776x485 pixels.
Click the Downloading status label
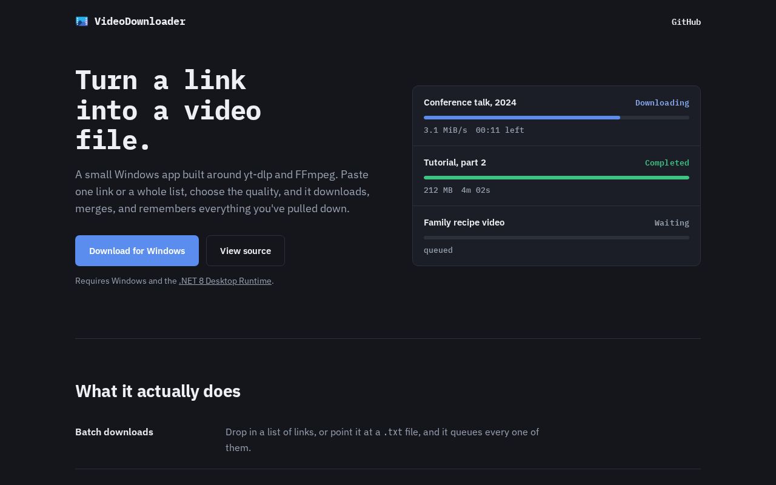pos(662,102)
